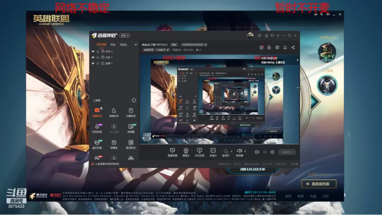Image resolution: width=382 pixels, height=215 pixels.
Task: Open the 房管助手 tool
Action: (114, 112)
